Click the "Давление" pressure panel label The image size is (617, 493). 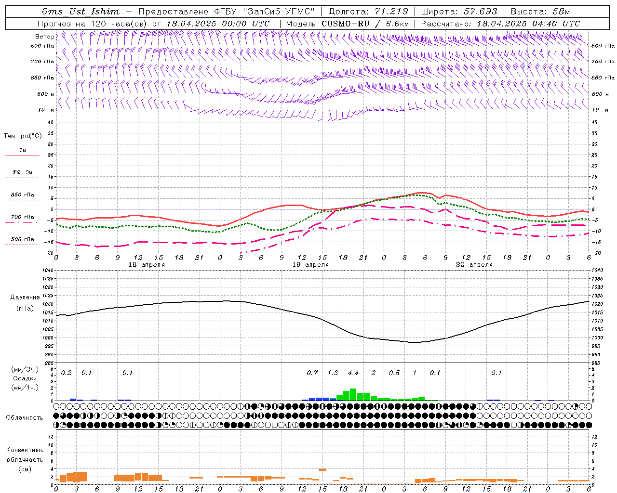tap(25, 298)
